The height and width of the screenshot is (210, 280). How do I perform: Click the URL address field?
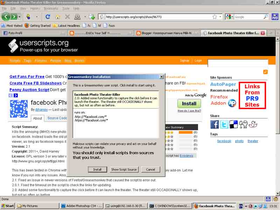point(158,17)
